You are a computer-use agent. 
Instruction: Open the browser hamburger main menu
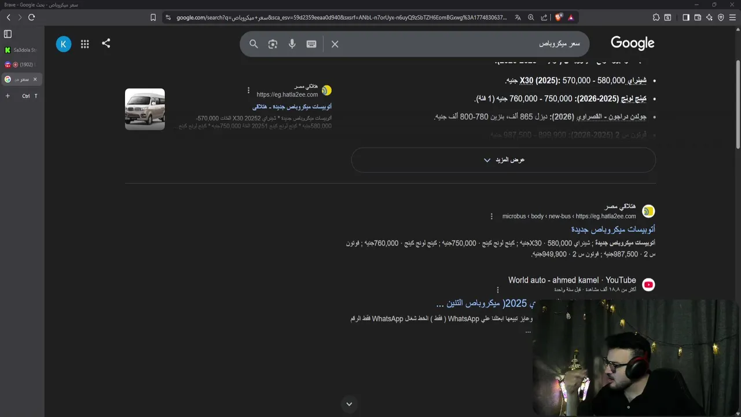point(732,17)
